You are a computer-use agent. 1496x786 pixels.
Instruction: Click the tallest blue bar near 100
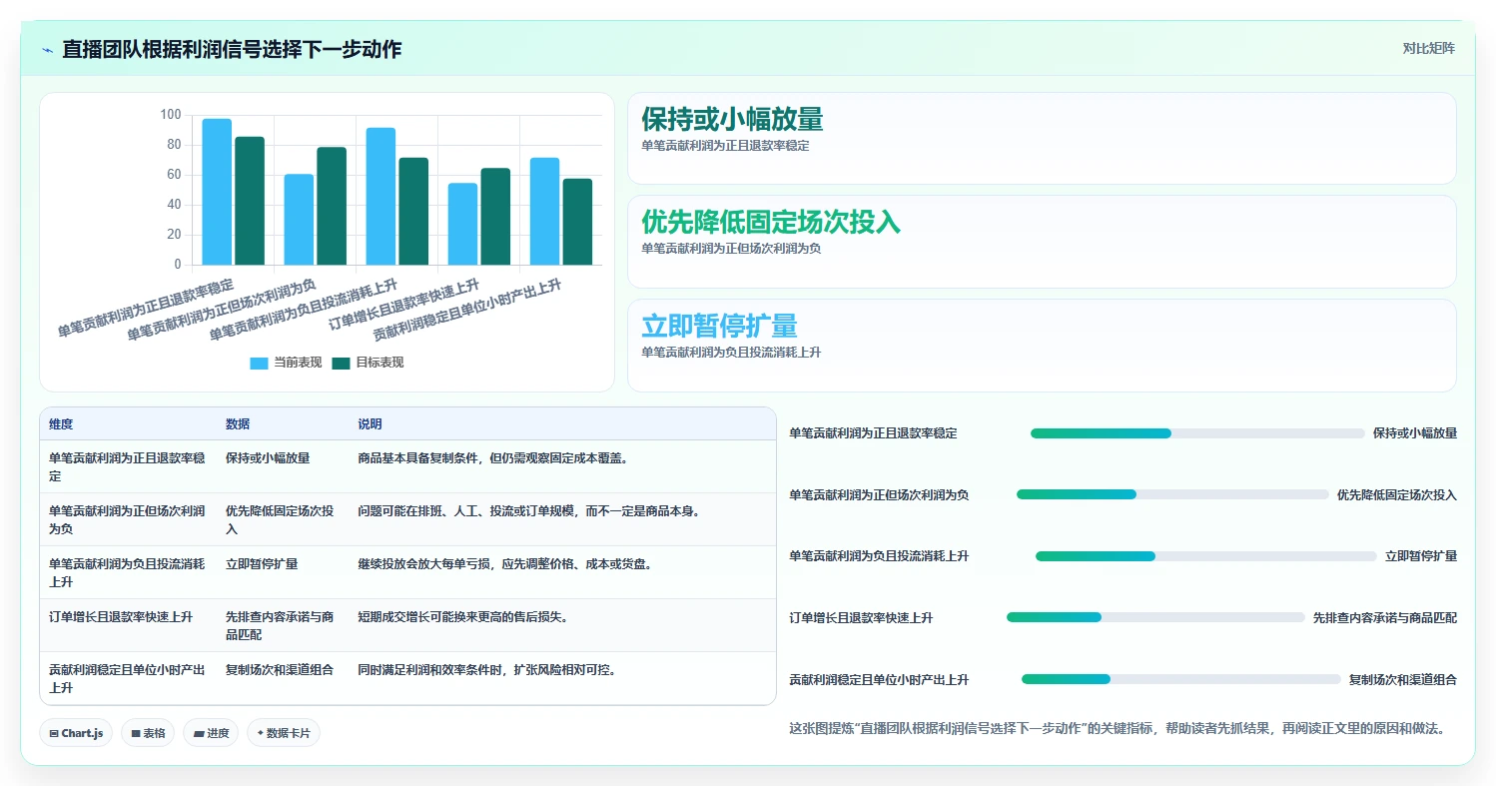[x=217, y=192]
